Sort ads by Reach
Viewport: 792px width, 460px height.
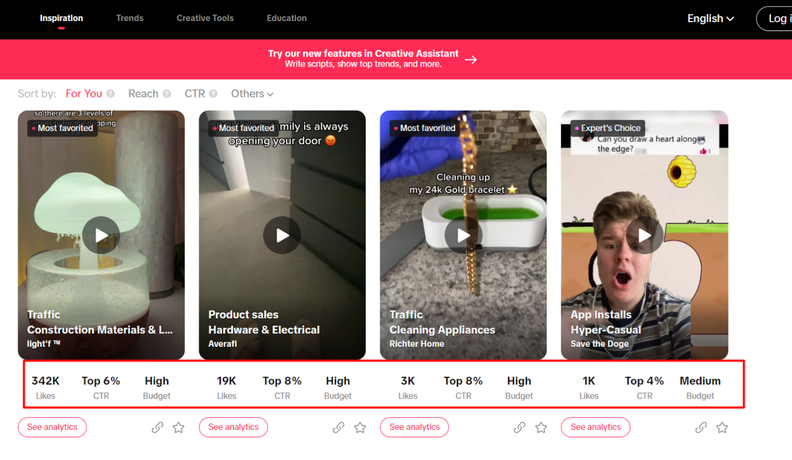click(143, 94)
